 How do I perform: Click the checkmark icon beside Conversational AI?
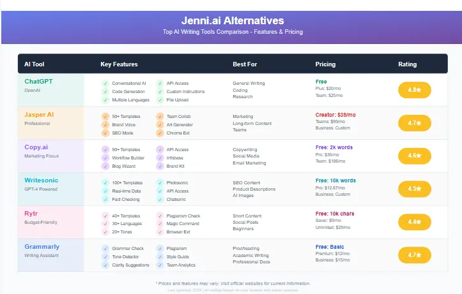pos(105,83)
